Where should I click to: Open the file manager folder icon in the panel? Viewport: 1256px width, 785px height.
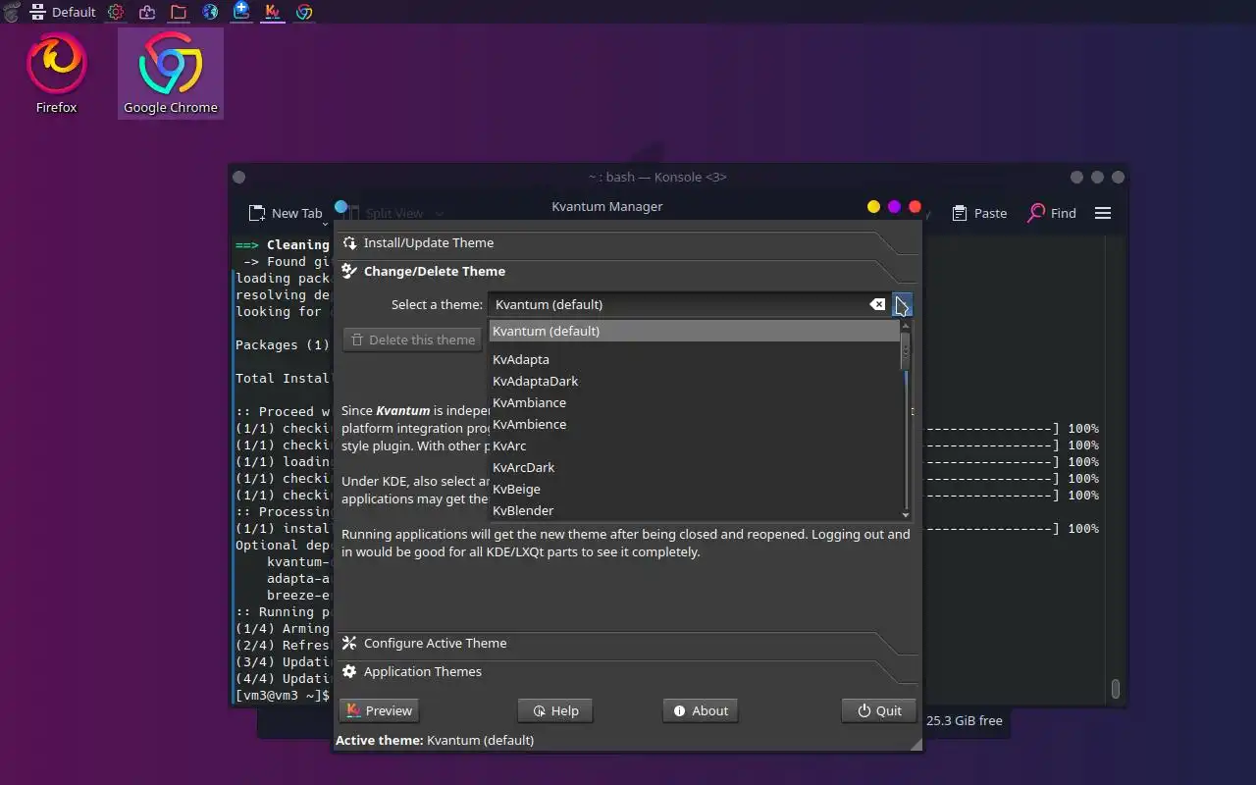[179, 12]
